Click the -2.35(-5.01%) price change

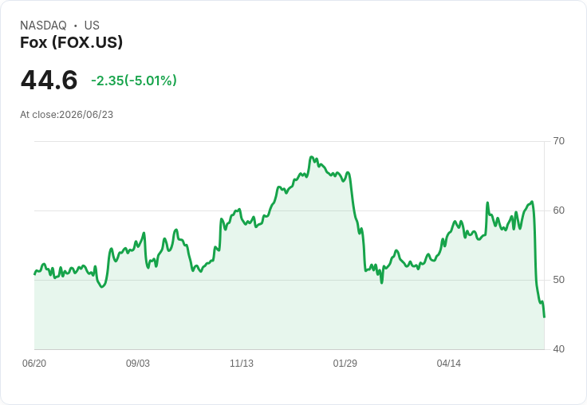(134, 81)
